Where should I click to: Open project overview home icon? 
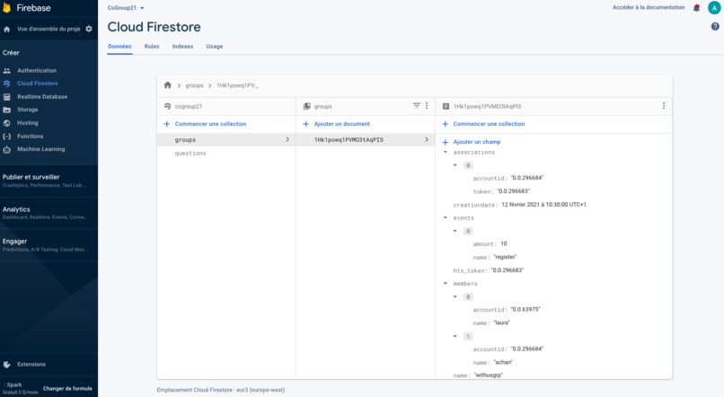coord(6,29)
